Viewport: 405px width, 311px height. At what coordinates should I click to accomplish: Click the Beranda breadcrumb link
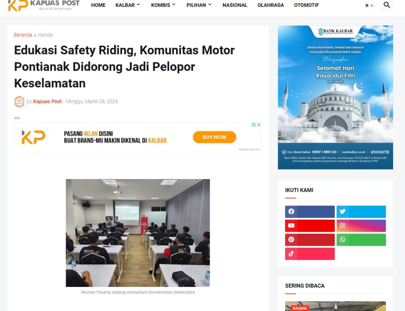[x=23, y=35]
